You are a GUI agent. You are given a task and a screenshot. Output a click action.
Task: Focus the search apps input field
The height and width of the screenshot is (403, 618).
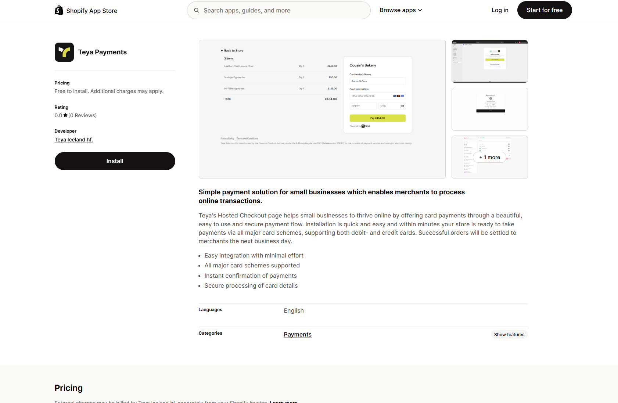click(279, 10)
